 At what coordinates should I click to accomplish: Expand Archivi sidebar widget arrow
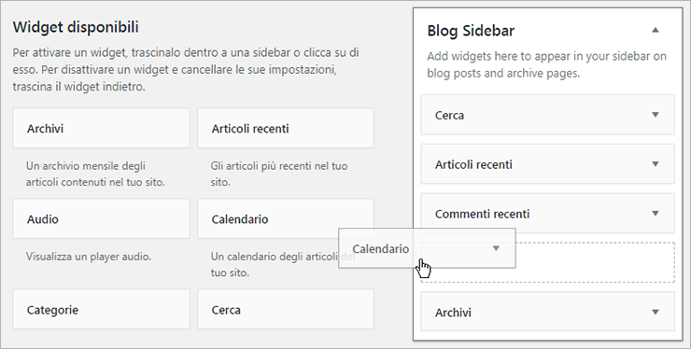[x=656, y=312]
